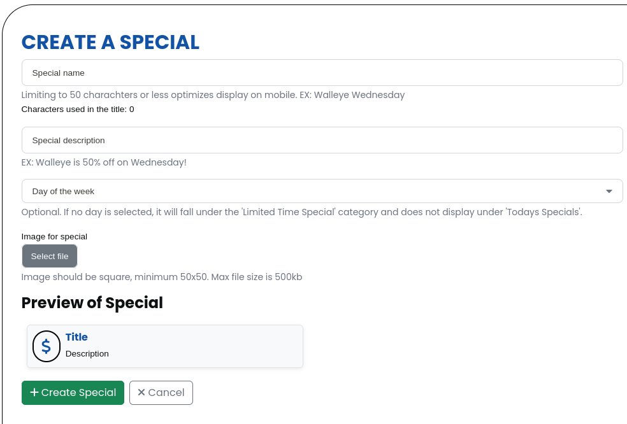This screenshot has width=627, height=424.
Task: Click the X icon on Cancel
Action: coord(141,392)
